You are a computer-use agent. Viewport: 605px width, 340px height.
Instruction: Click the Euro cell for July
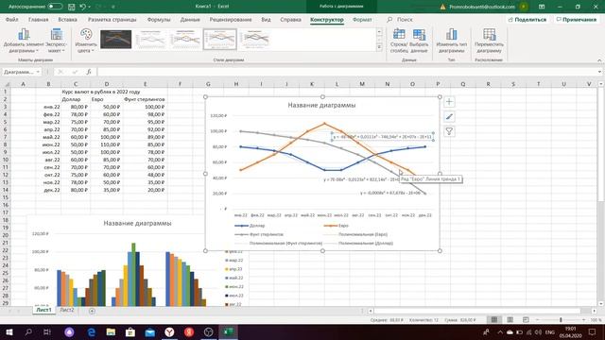107,152
